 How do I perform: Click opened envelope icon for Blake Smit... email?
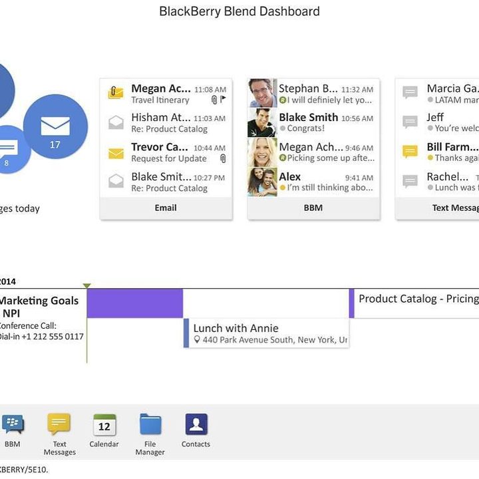pyautogui.click(x=116, y=181)
